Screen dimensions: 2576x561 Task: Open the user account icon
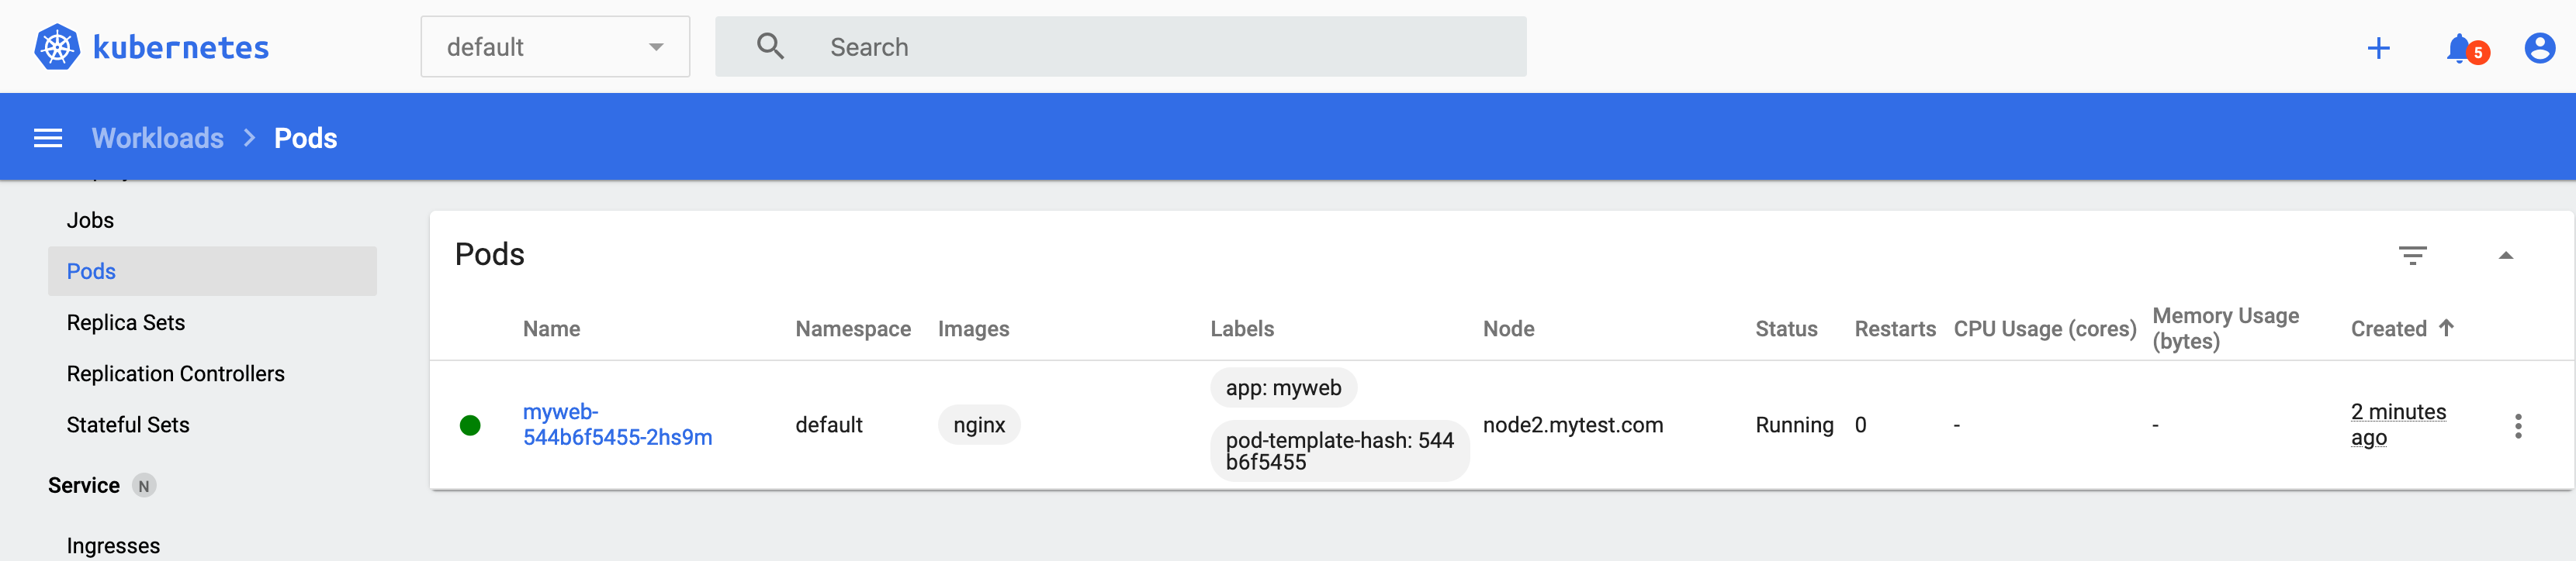(x=2539, y=48)
